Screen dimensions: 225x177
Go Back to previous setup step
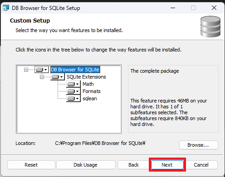click(x=133, y=165)
